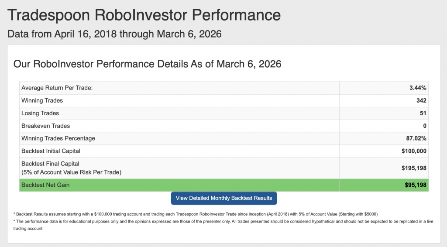Click the 3.44% average return value
This screenshot has width=447, height=247.
tap(418, 88)
